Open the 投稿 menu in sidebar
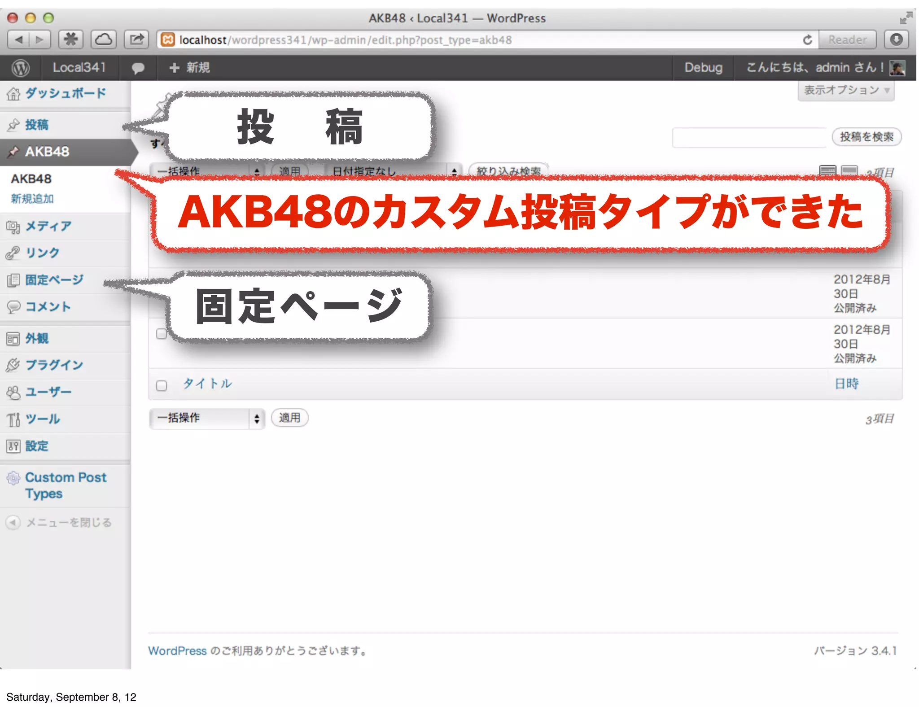 coord(36,125)
